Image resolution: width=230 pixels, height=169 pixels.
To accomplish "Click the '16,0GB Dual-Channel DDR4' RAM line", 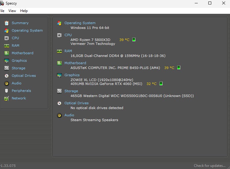I will (118, 56).
